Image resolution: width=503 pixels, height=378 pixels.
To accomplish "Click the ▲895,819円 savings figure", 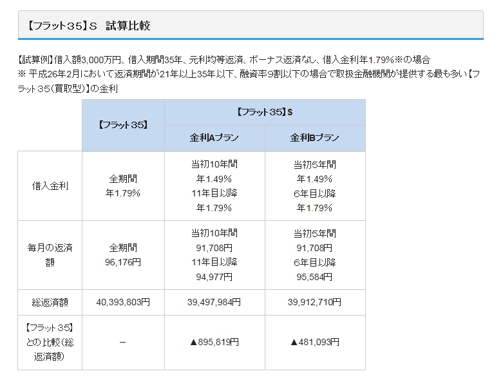I will (x=214, y=342).
